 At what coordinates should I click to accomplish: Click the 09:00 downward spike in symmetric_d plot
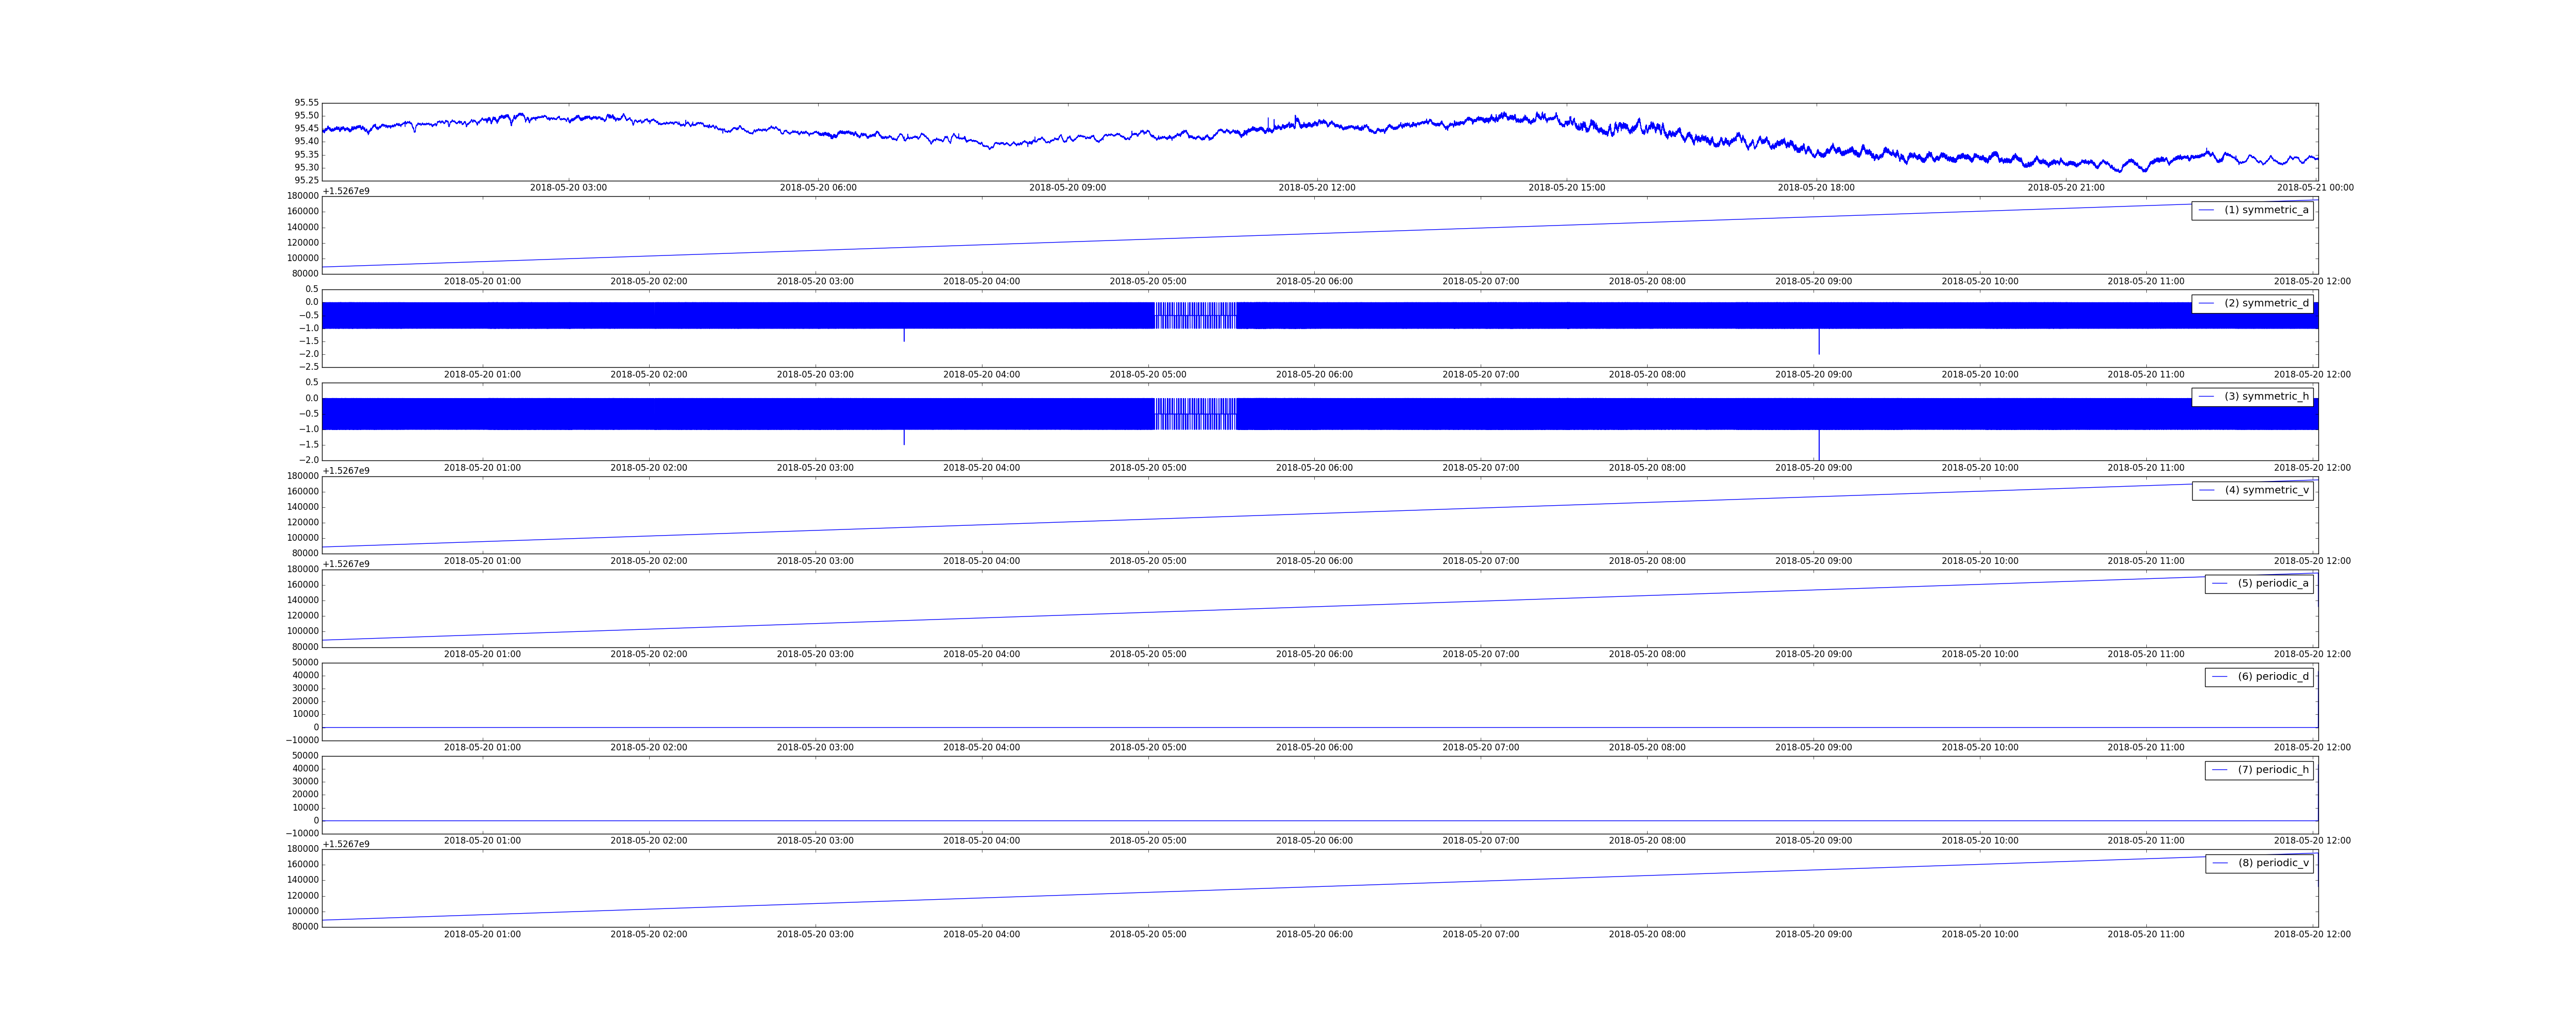pos(1818,341)
